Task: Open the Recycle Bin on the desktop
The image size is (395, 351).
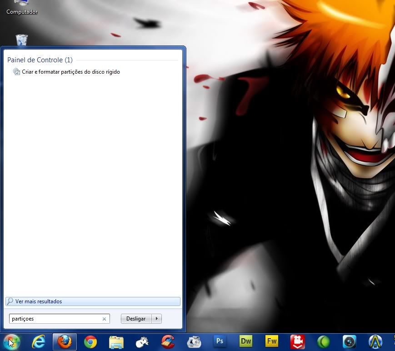Action: pos(22,40)
